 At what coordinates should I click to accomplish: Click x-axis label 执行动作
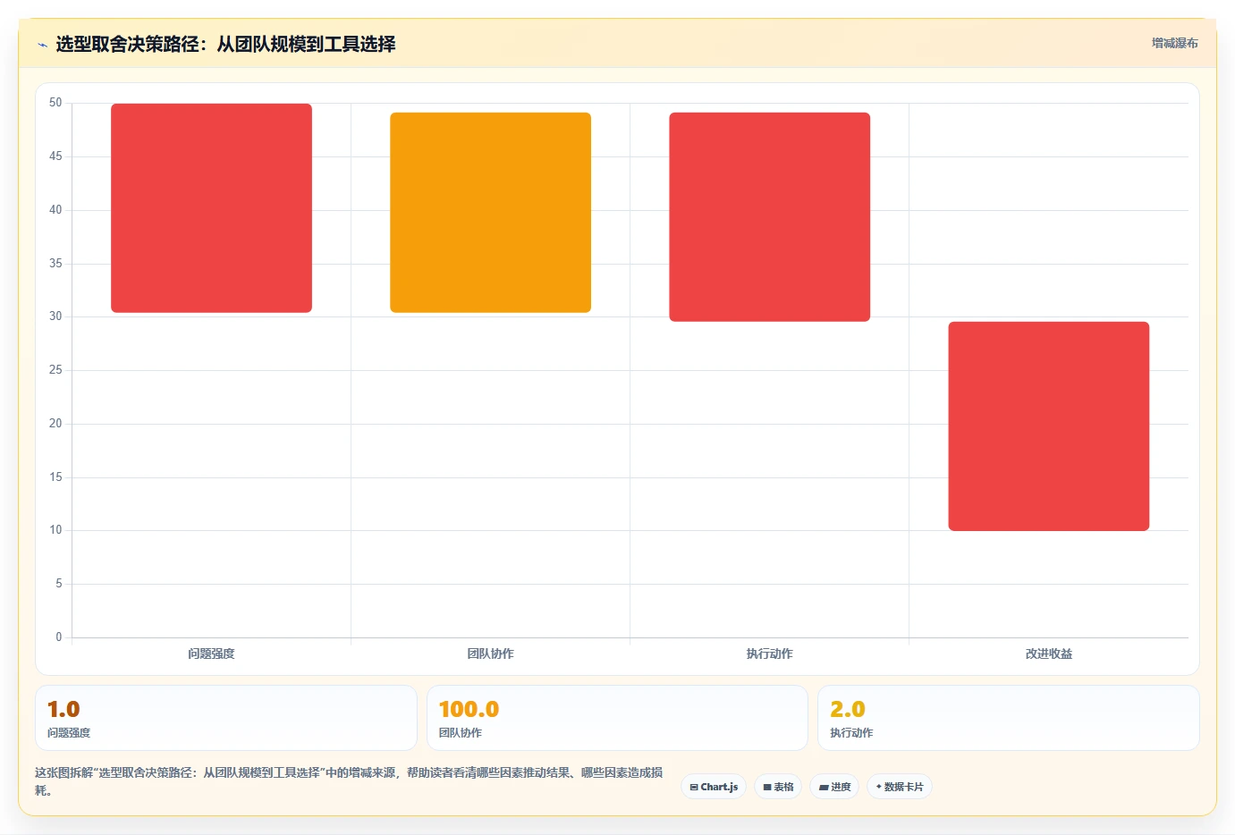point(769,654)
